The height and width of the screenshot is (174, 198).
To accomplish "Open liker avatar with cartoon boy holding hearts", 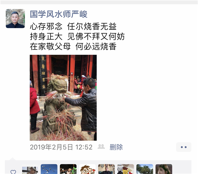I will point(87,169).
